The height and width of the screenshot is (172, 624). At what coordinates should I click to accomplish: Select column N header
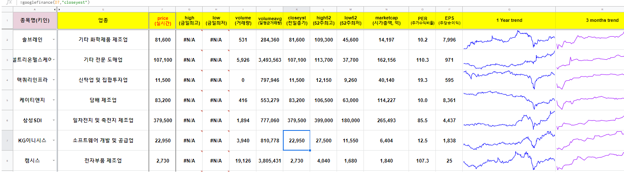(x=386, y=9)
